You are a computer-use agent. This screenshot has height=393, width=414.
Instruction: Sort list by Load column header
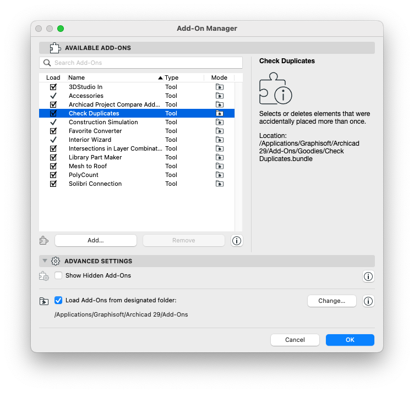tap(53, 78)
